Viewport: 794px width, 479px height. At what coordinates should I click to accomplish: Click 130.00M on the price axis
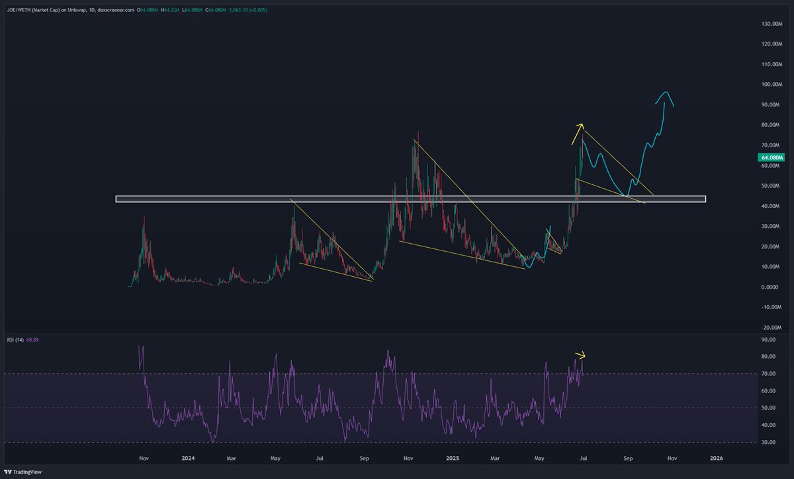tap(772, 24)
